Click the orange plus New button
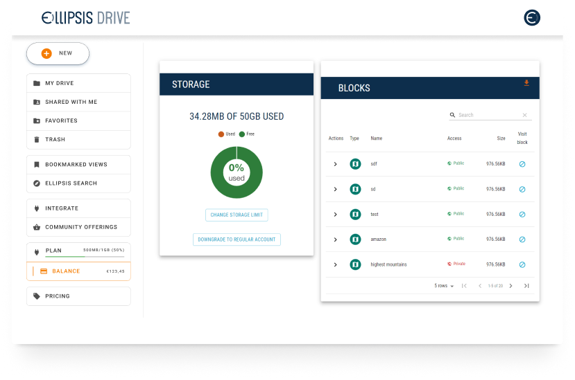The height and width of the screenshot is (380, 575). [58, 53]
